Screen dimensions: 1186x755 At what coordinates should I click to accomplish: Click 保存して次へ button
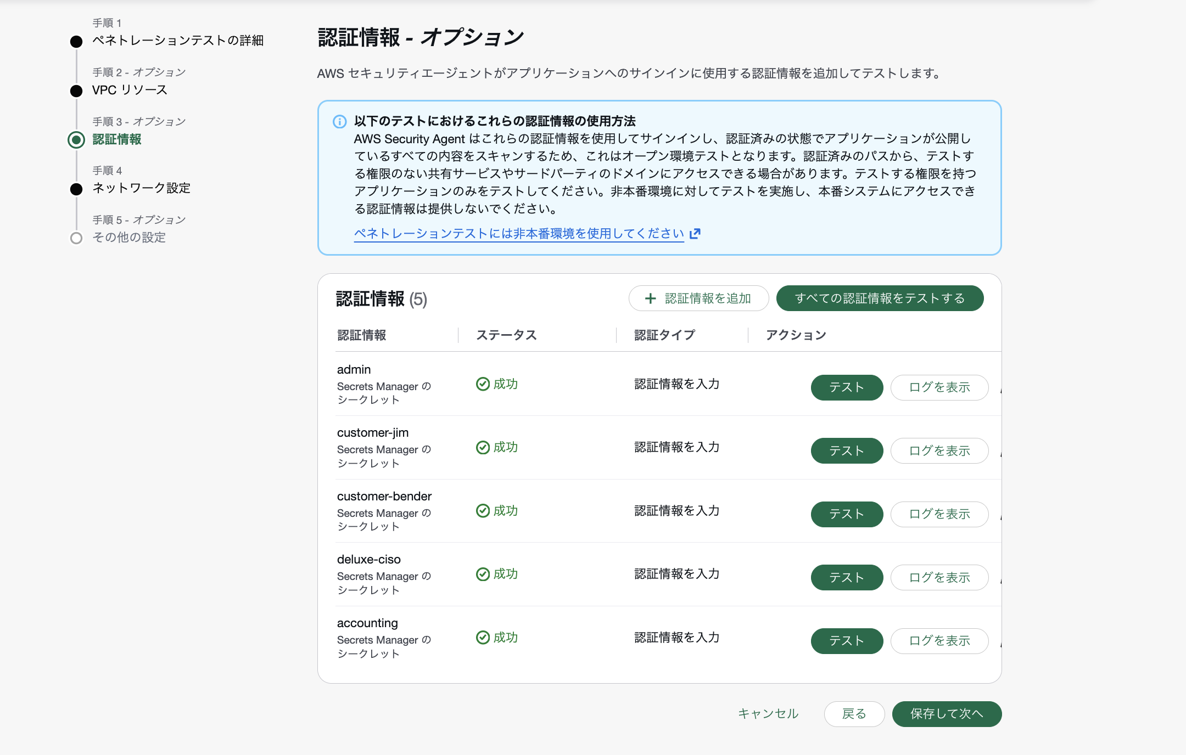click(947, 714)
